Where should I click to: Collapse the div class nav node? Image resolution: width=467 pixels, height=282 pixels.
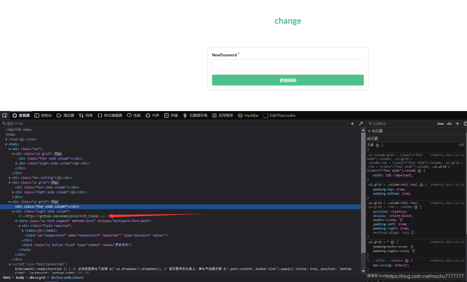[10, 149]
